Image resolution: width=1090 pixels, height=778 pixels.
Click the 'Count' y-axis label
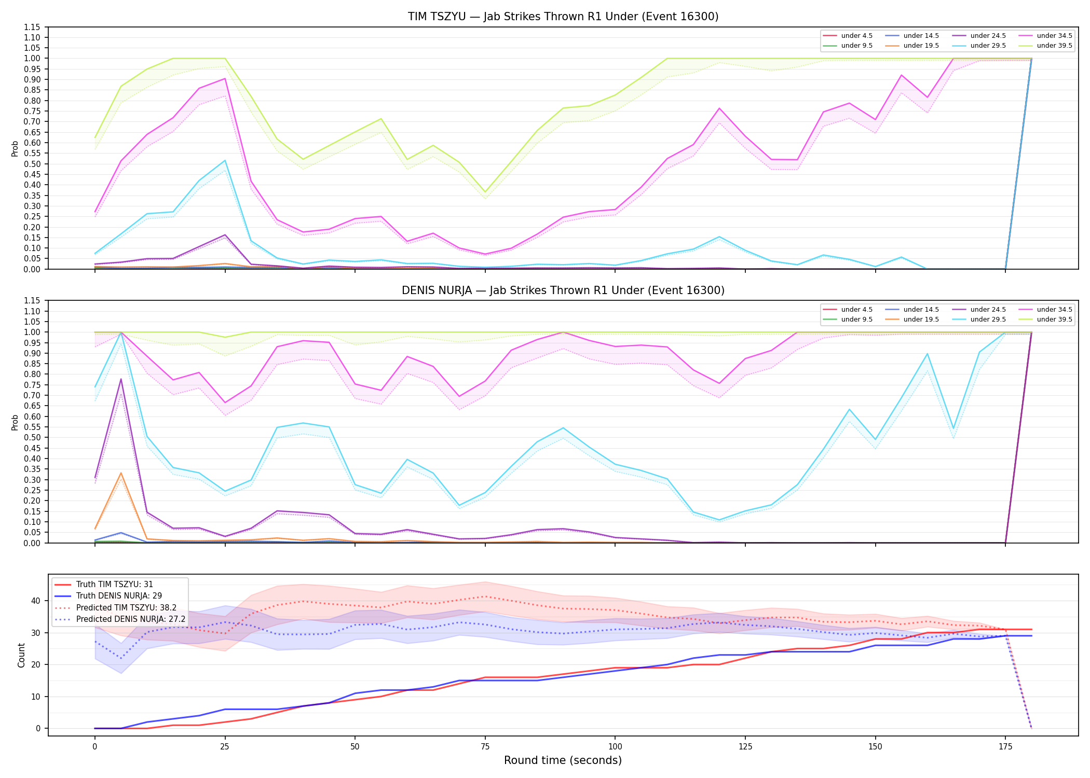click(x=21, y=655)
